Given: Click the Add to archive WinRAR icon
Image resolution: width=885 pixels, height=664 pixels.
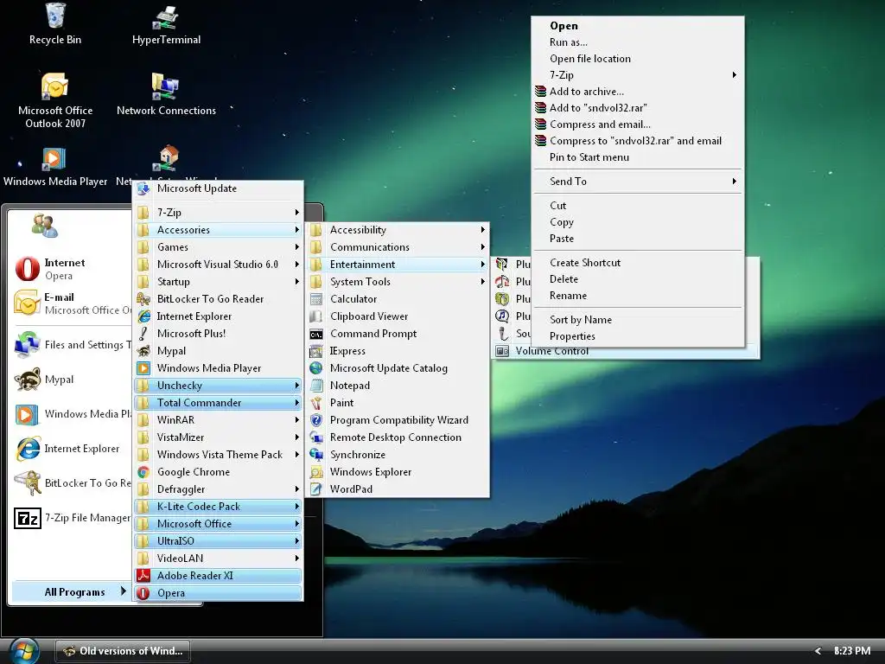Looking at the screenshot, I should (540, 92).
